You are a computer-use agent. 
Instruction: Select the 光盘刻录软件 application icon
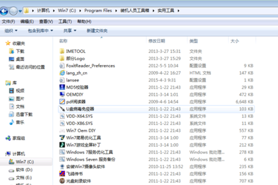(x=62, y=181)
